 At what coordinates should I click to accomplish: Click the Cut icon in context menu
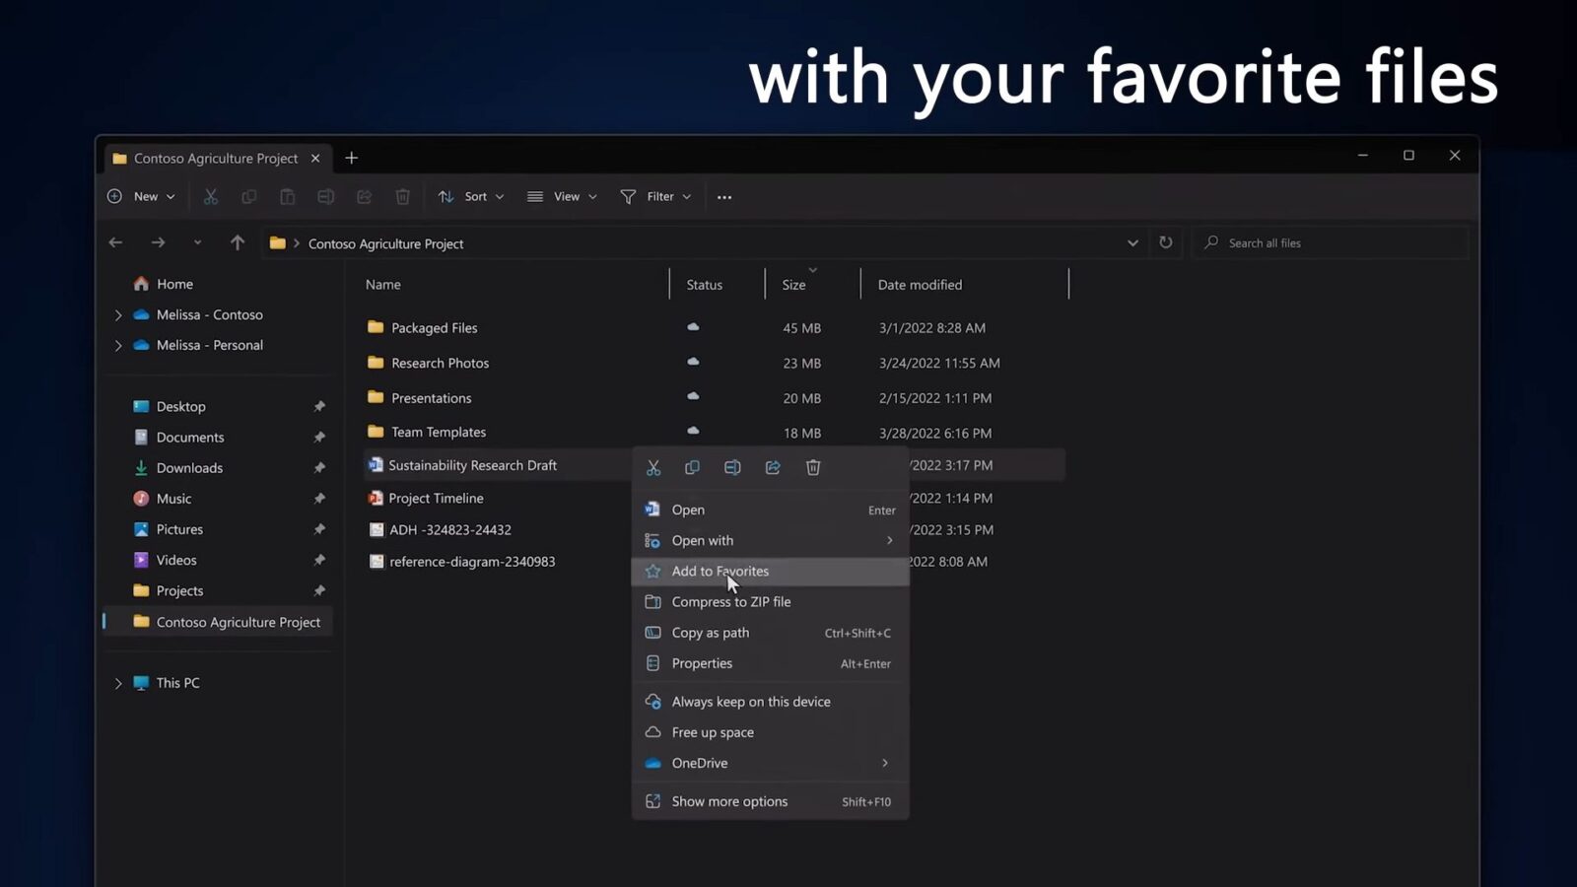(652, 467)
